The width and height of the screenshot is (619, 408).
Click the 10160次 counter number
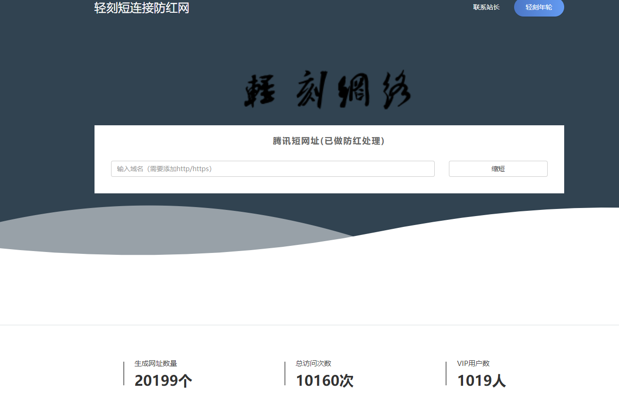[x=324, y=381]
